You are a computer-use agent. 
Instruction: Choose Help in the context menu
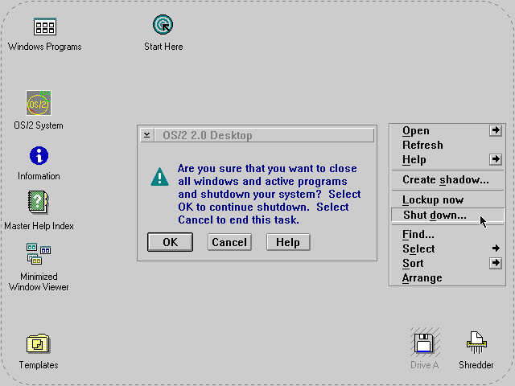(447, 159)
